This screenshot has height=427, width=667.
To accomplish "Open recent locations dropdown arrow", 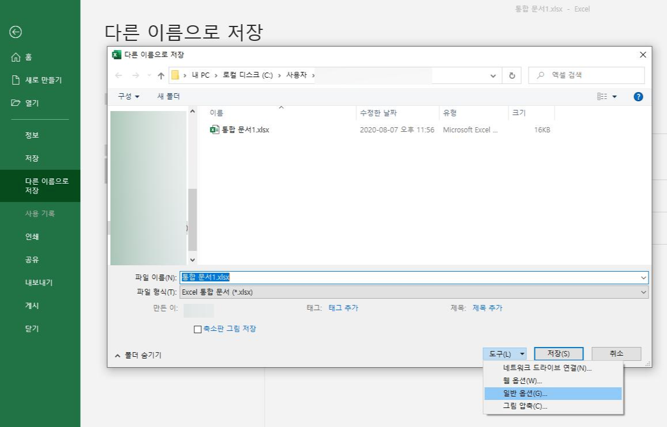I will pyautogui.click(x=149, y=75).
